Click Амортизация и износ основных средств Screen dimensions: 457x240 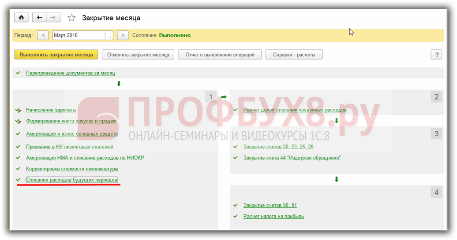pos(71,134)
